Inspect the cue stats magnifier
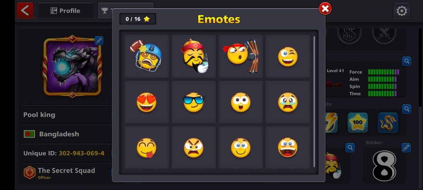423x190 pixels. point(407,62)
